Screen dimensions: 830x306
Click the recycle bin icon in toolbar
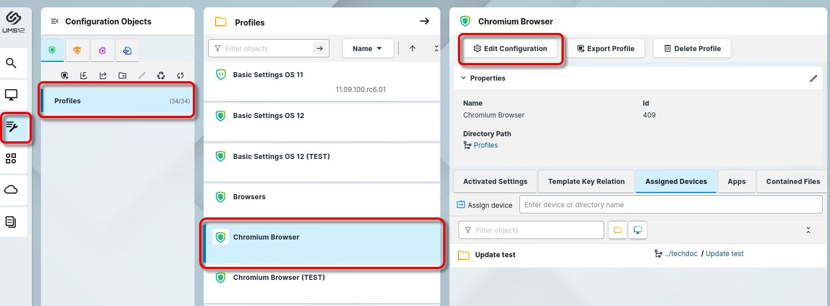[162, 76]
